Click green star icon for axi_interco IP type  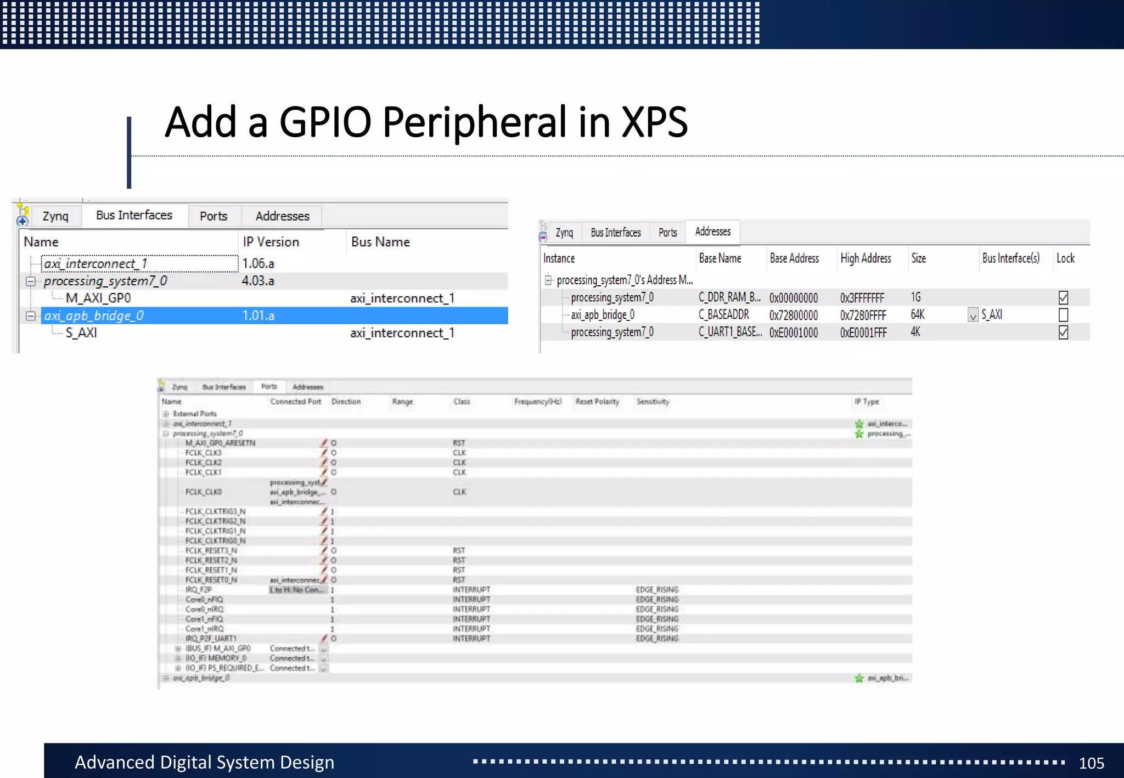point(859,424)
